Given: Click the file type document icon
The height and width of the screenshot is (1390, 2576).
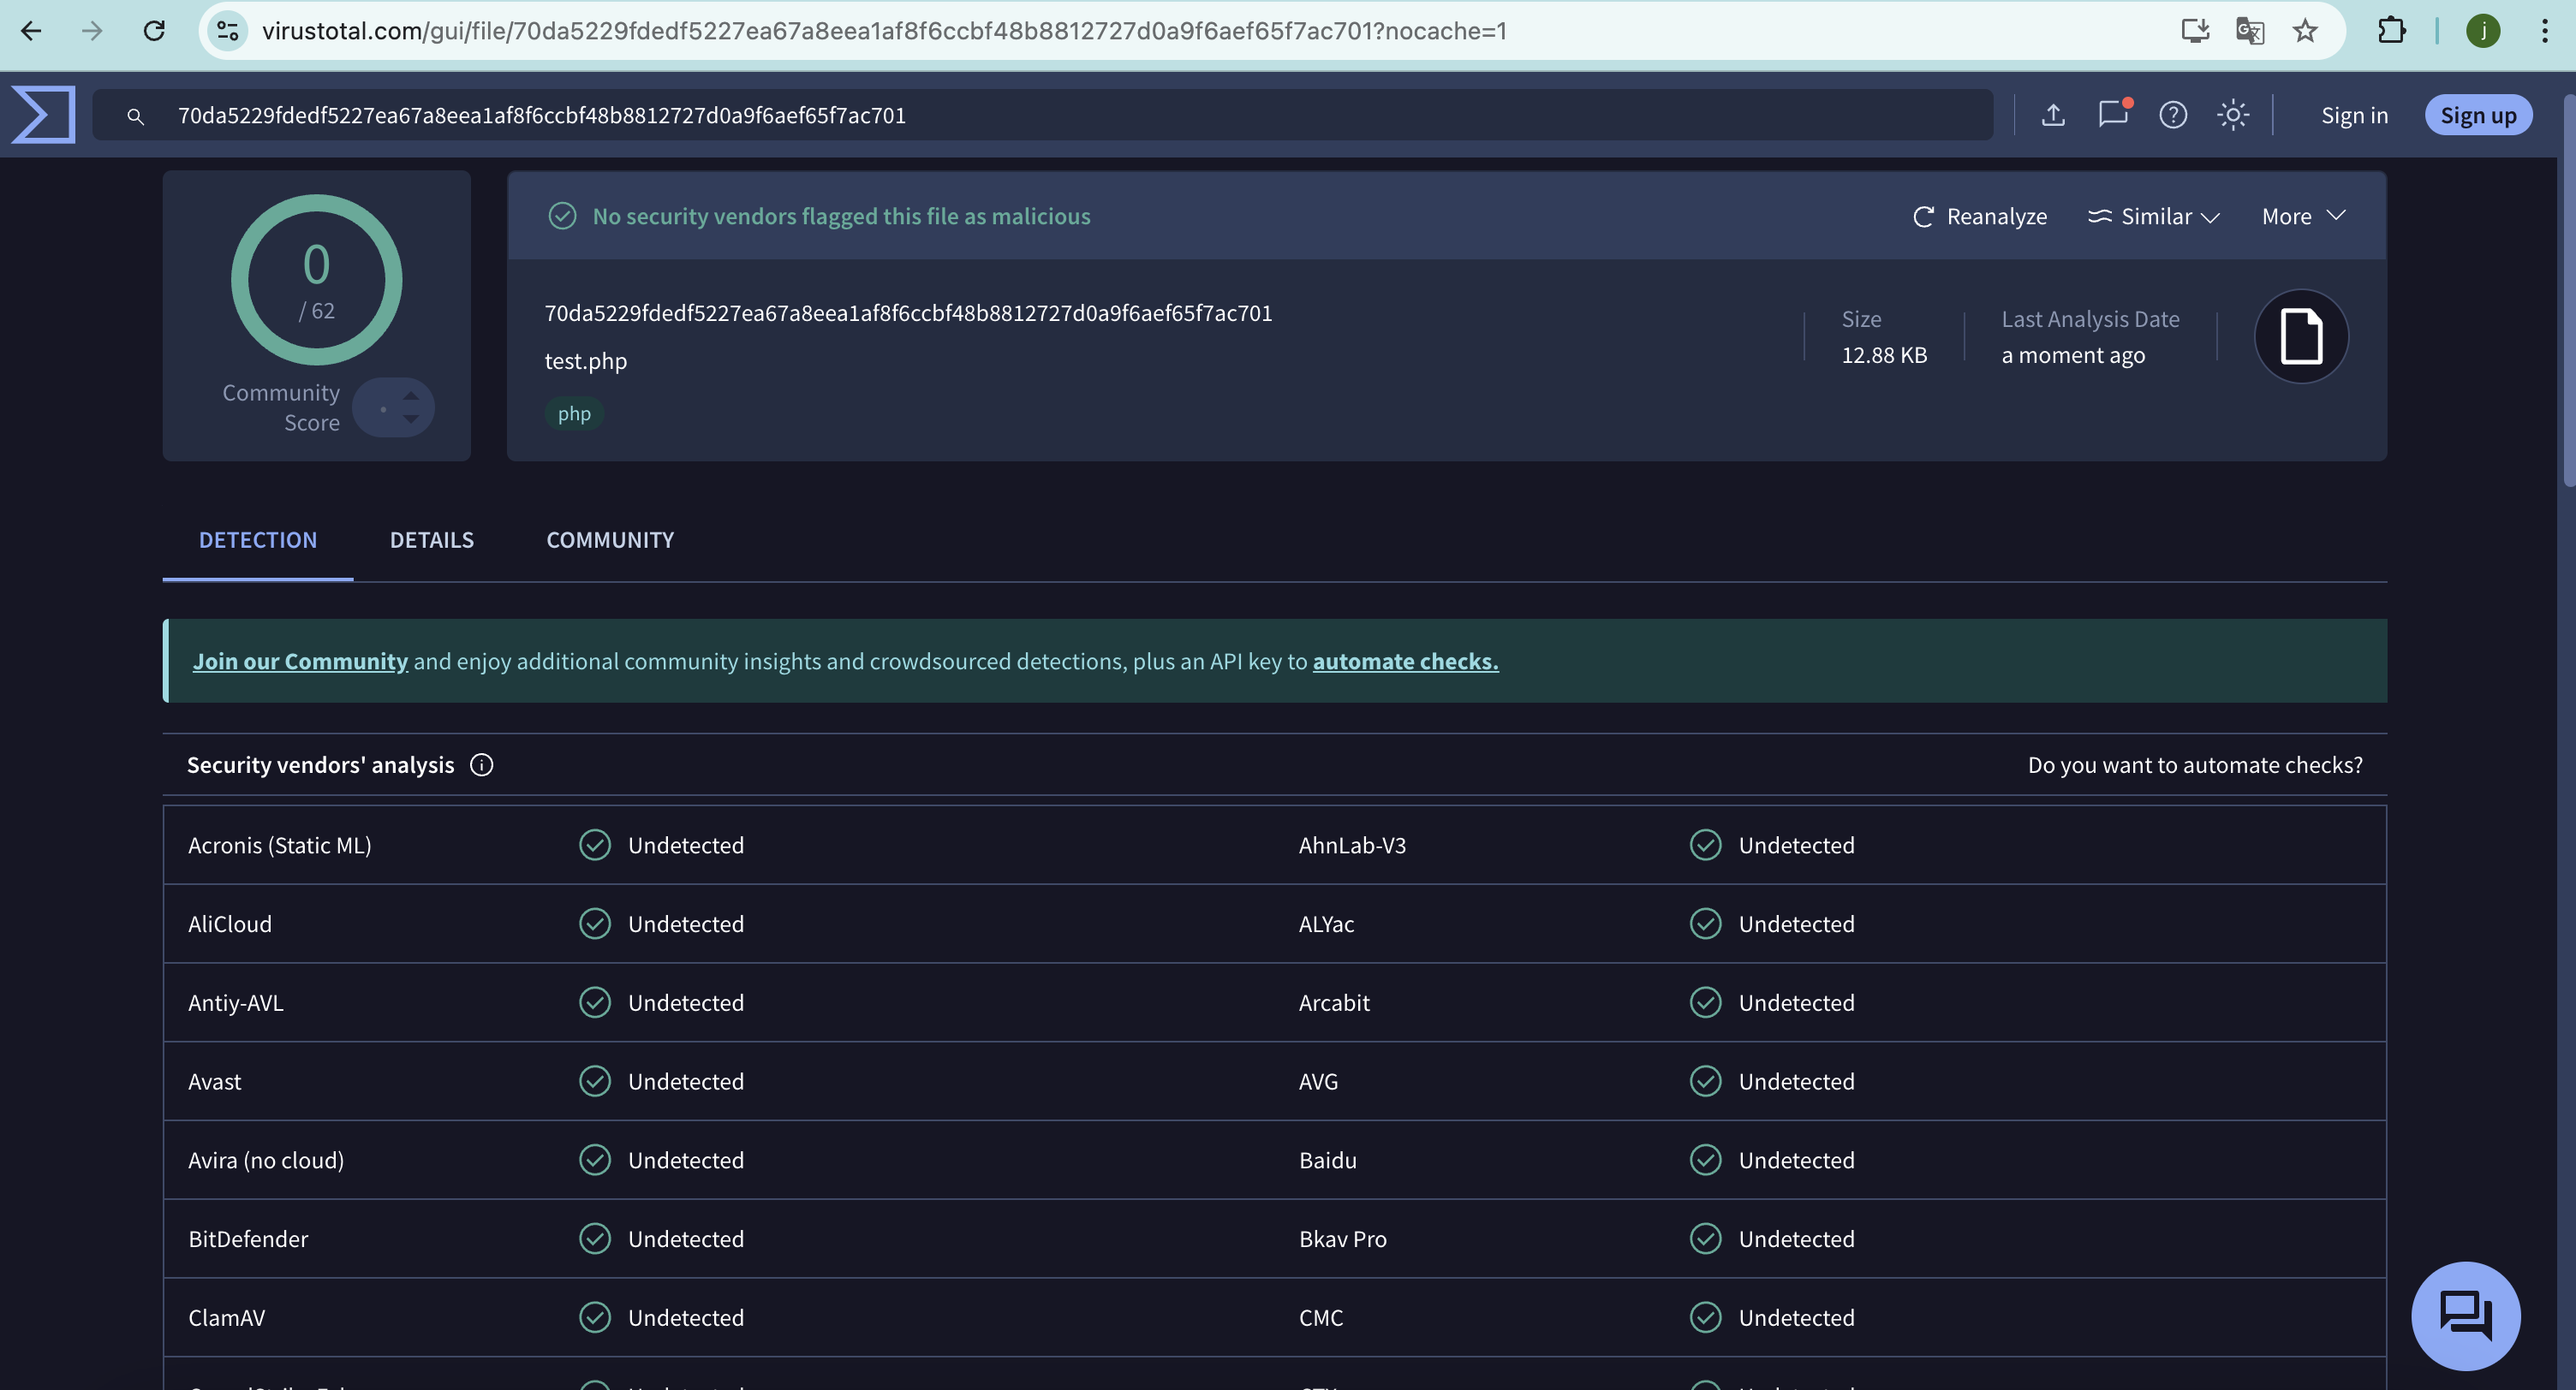Looking at the screenshot, I should tap(2300, 336).
